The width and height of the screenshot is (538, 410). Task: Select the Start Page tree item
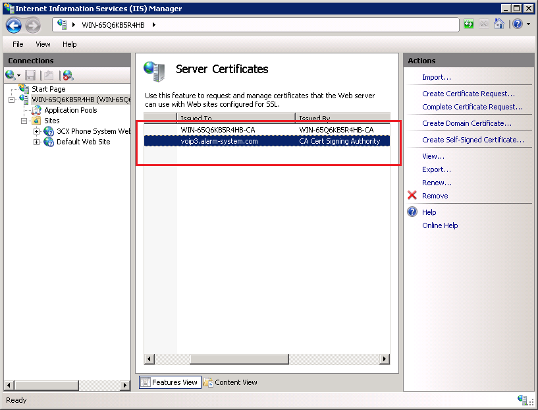point(48,89)
